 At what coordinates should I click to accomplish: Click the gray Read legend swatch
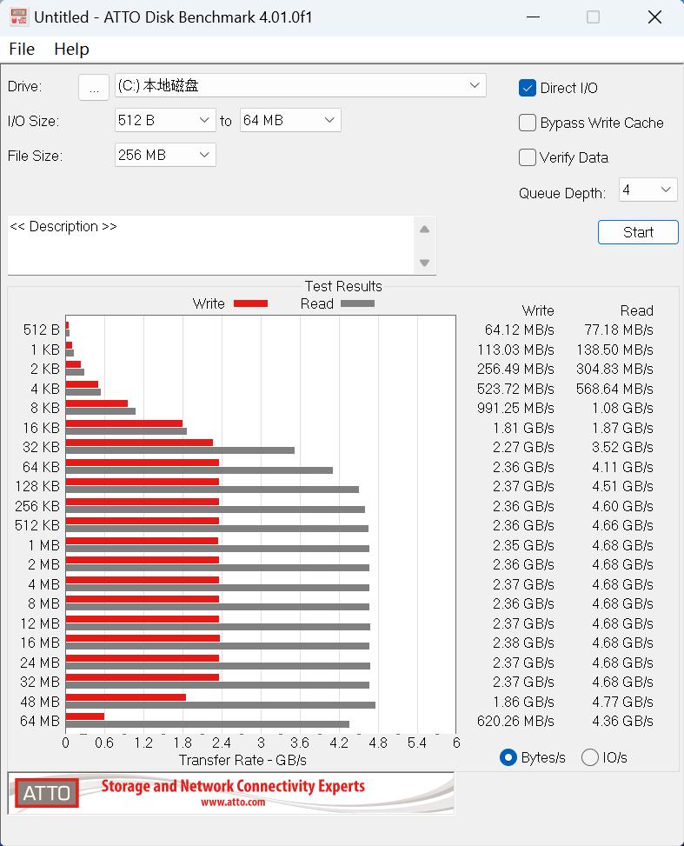pos(357,303)
